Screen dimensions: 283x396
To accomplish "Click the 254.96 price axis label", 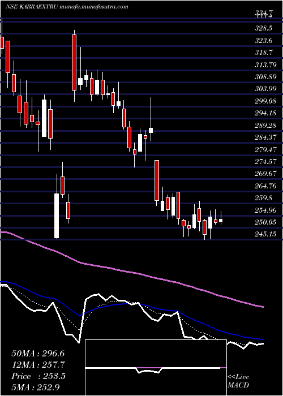I will [265, 210].
